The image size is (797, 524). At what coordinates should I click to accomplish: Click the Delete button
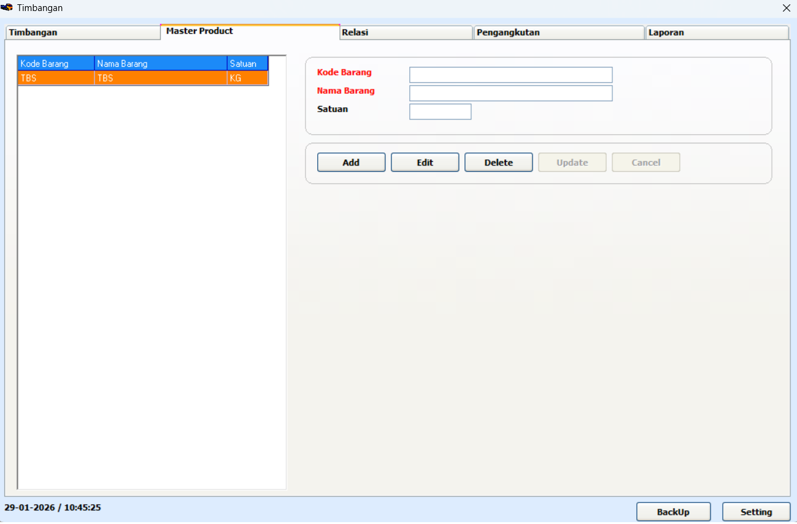point(498,162)
